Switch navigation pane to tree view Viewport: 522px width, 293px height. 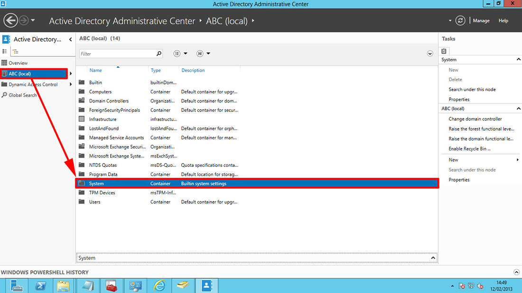[x=15, y=52]
